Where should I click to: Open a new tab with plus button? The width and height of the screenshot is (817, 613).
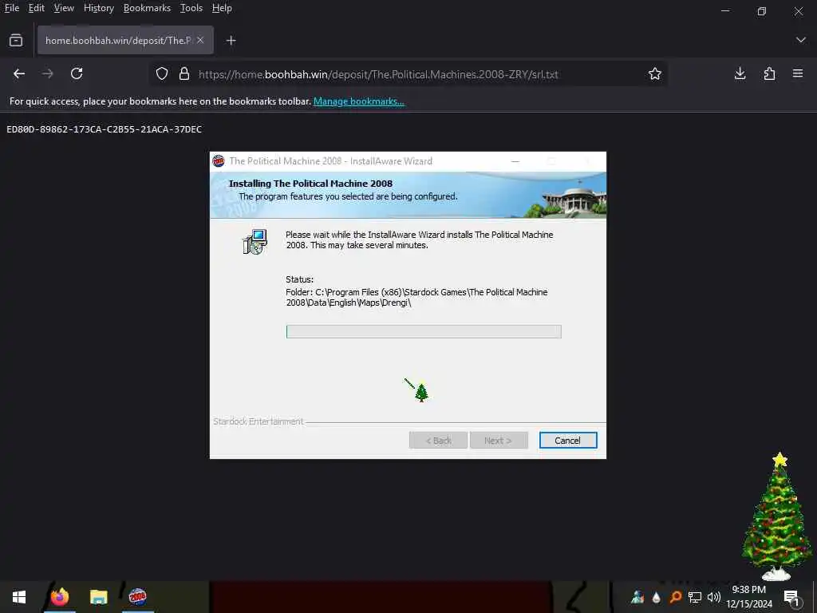[231, 40]
